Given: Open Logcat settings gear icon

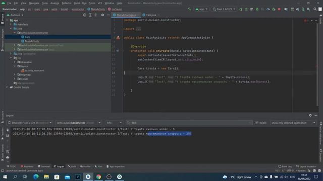Looking at the screenshot, I should tap(310, 115).
